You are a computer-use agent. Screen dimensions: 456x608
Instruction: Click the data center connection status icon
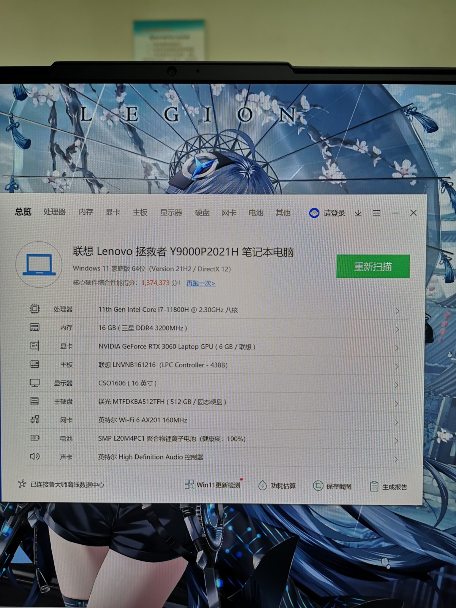coord(22,484)
